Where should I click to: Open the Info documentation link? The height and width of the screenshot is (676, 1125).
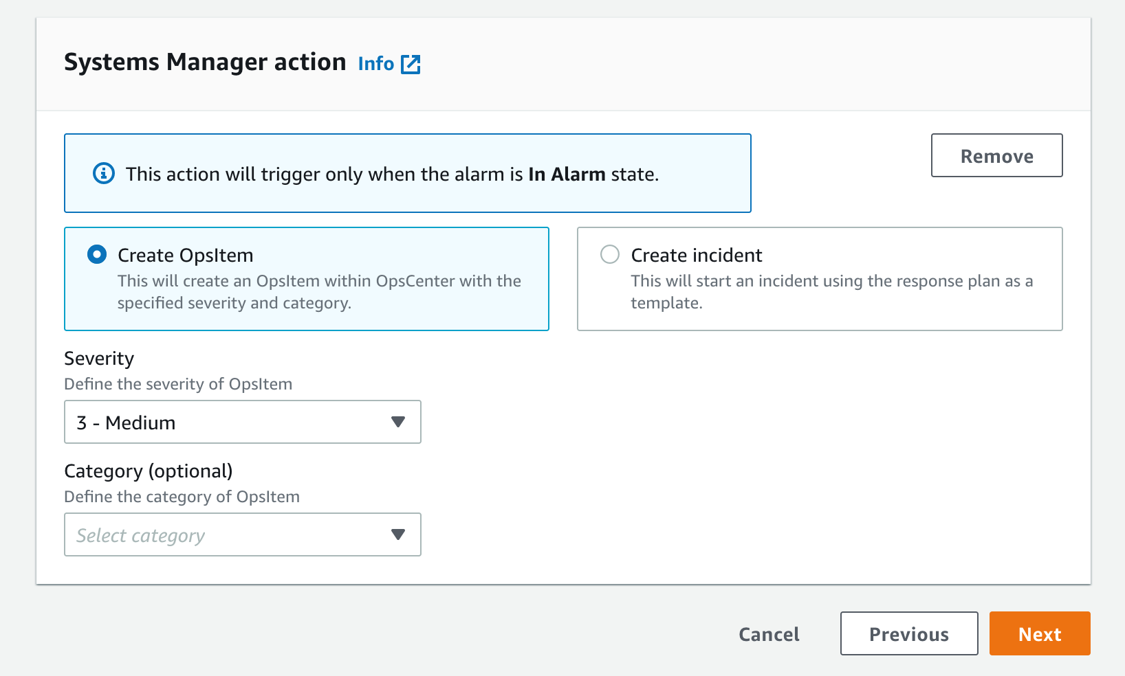click(x=375, y=63)
